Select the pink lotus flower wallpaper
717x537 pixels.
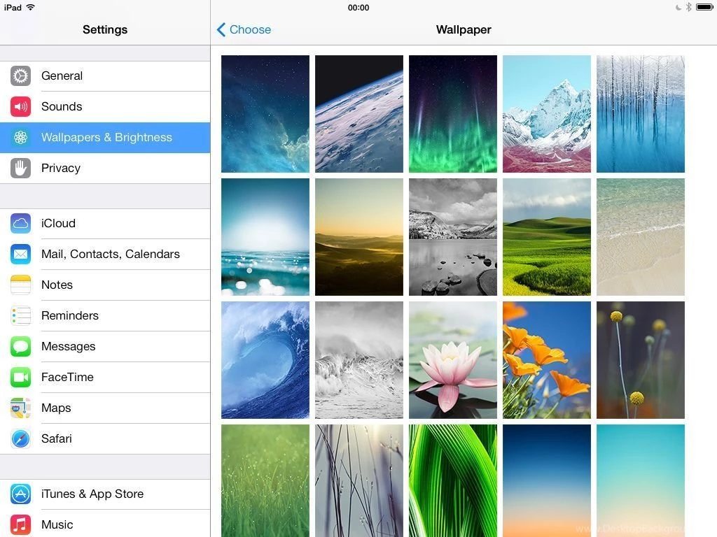pos(452,359)
